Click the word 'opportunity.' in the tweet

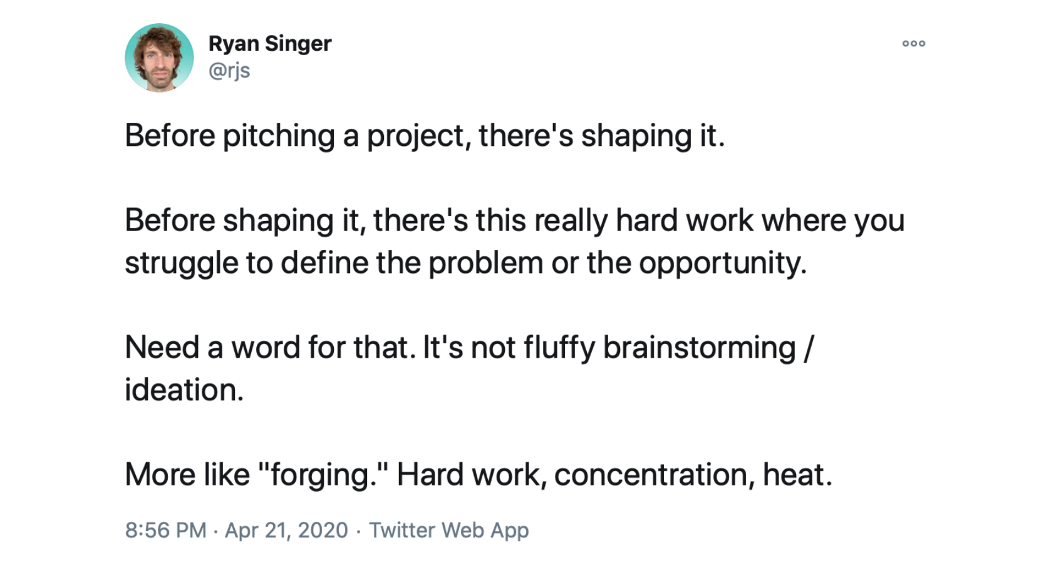(x=723, y=264)
